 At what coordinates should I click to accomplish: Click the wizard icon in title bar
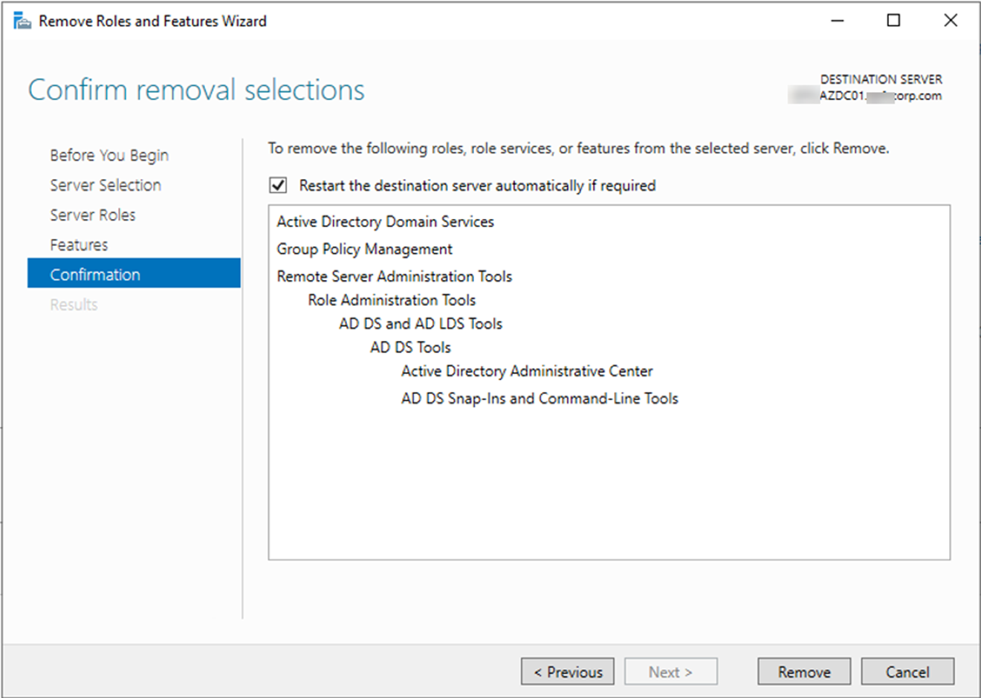point(22,21)
